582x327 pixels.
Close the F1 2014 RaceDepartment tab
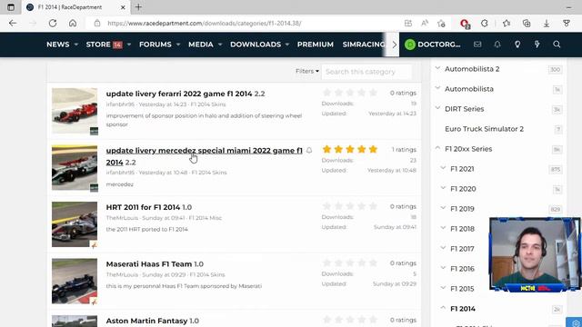[x=123, y=7]
